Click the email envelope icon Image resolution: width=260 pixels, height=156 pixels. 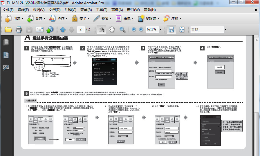pyautogui.click(x=40, y=30)
